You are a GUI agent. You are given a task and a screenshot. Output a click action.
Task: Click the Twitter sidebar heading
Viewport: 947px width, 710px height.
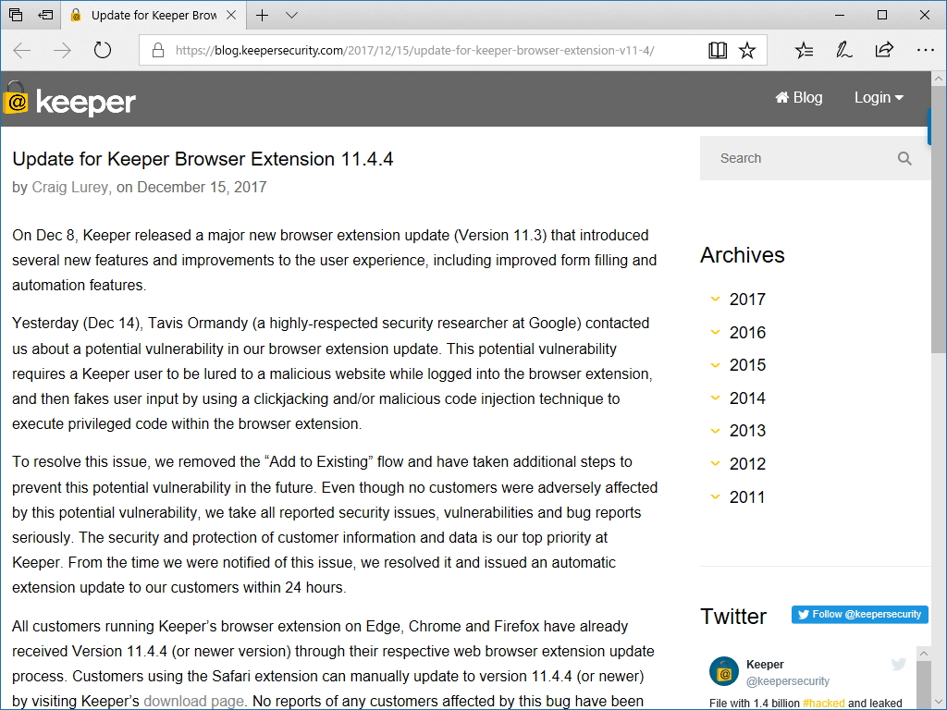tap(733, 617)
